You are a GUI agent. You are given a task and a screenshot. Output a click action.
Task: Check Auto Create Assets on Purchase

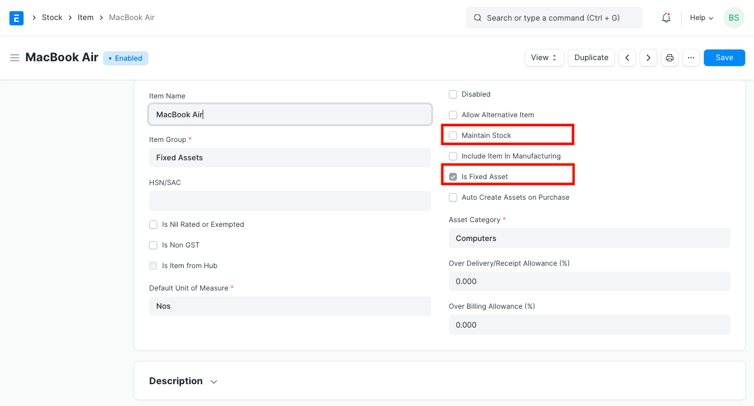click(x=453, y=197)
